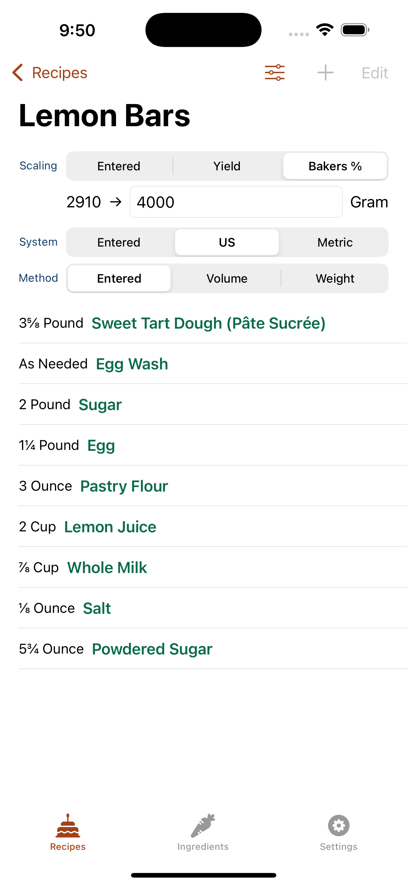This screenshot has width=407, height=885.
Task: Switch System to Metric
Action: coord(335,242)
